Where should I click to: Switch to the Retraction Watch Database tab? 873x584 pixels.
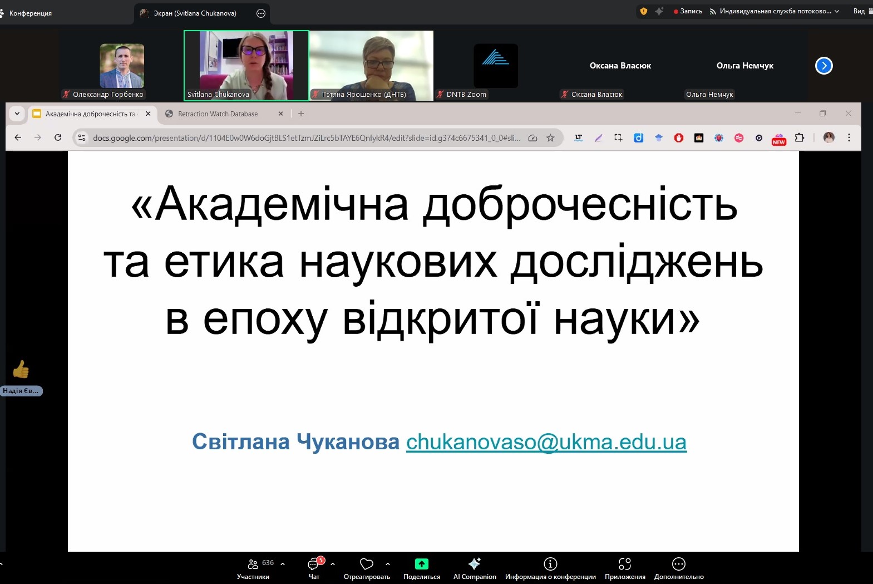(218, 114)
